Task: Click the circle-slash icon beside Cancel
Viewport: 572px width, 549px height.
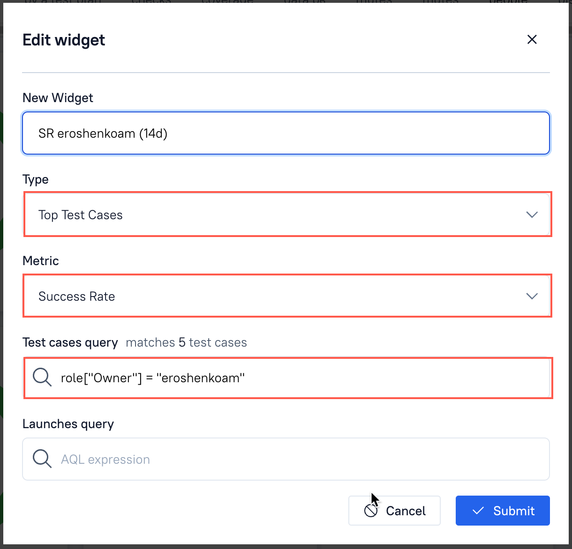Action: tap(371, 511)
